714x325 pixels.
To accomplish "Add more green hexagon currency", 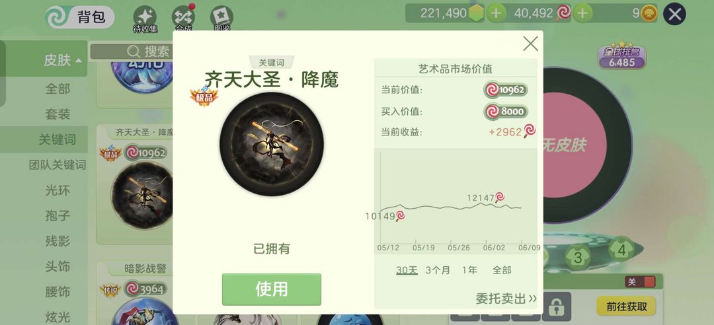I will tap(496, 14).
